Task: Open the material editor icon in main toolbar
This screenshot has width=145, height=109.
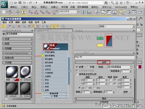Action: tap(122, 12)
